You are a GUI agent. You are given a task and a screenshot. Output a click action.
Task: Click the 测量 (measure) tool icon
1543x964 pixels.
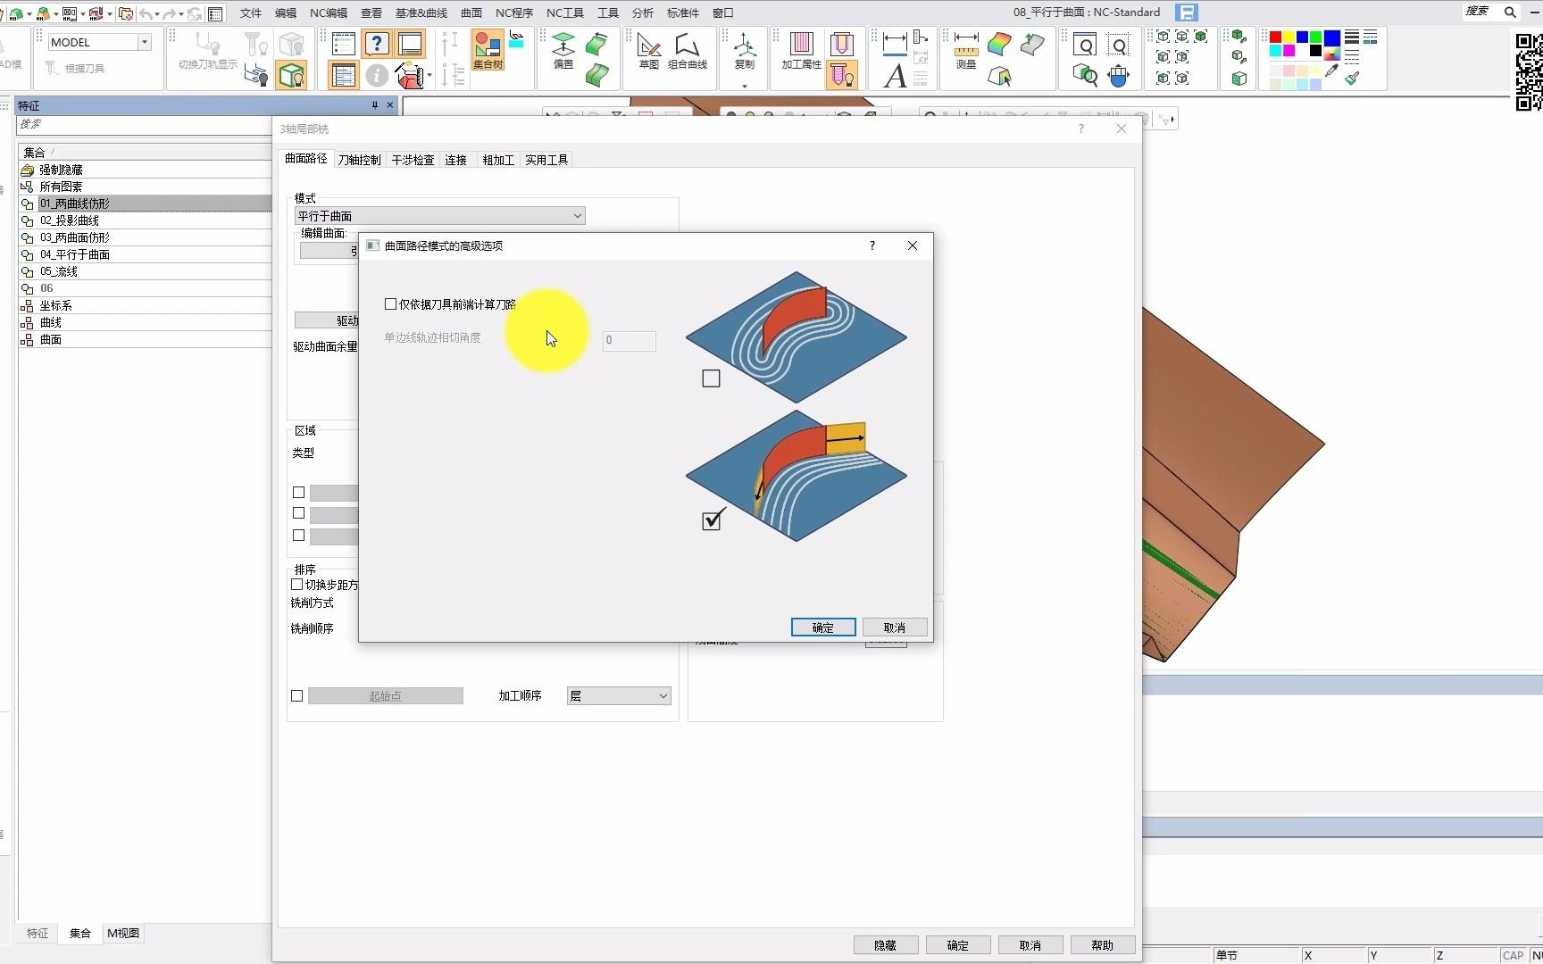pyautogui.click(x=966, y=50)
